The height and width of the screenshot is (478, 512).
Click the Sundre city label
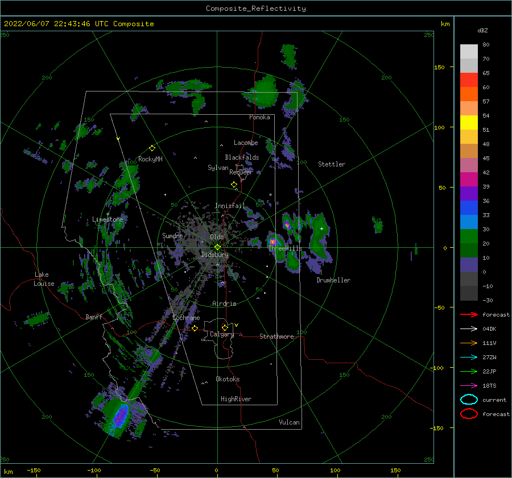click(x=172, y=235)
